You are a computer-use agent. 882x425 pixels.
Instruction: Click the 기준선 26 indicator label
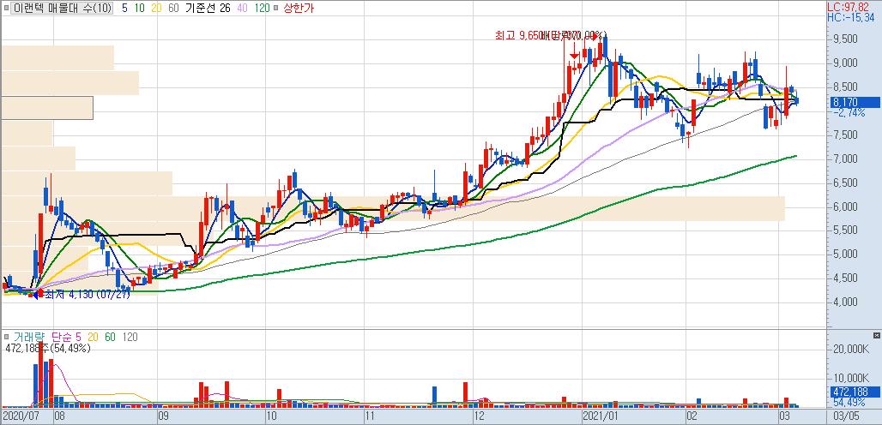pos(208,9)
